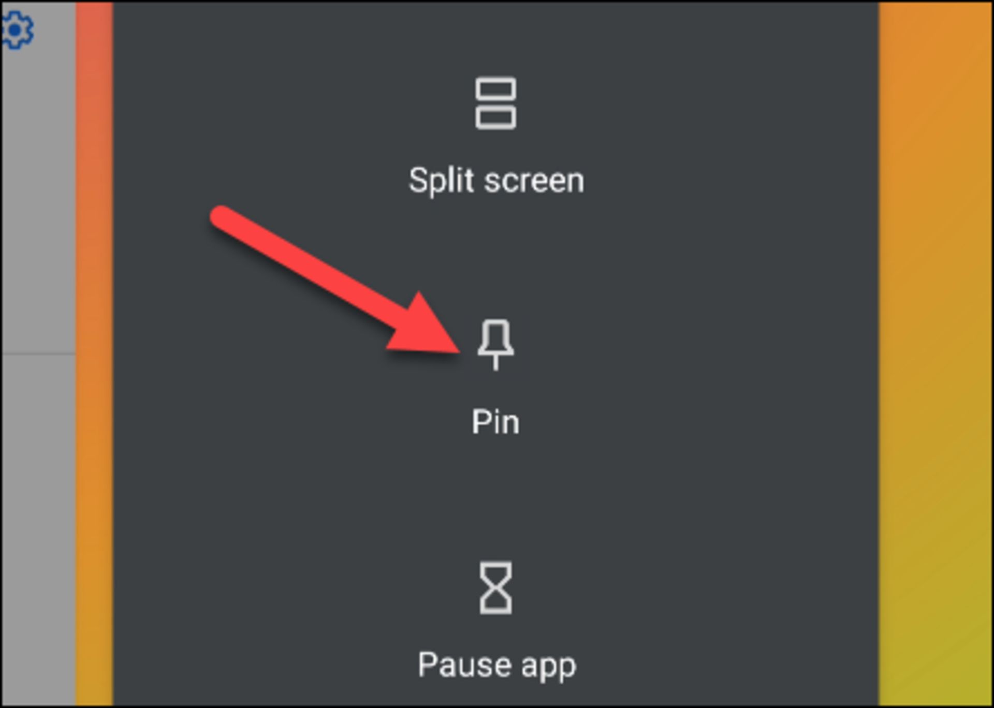Click the needle of the pin icon
The height and width of the screenshot is (708, 994).
pos(496,363)
